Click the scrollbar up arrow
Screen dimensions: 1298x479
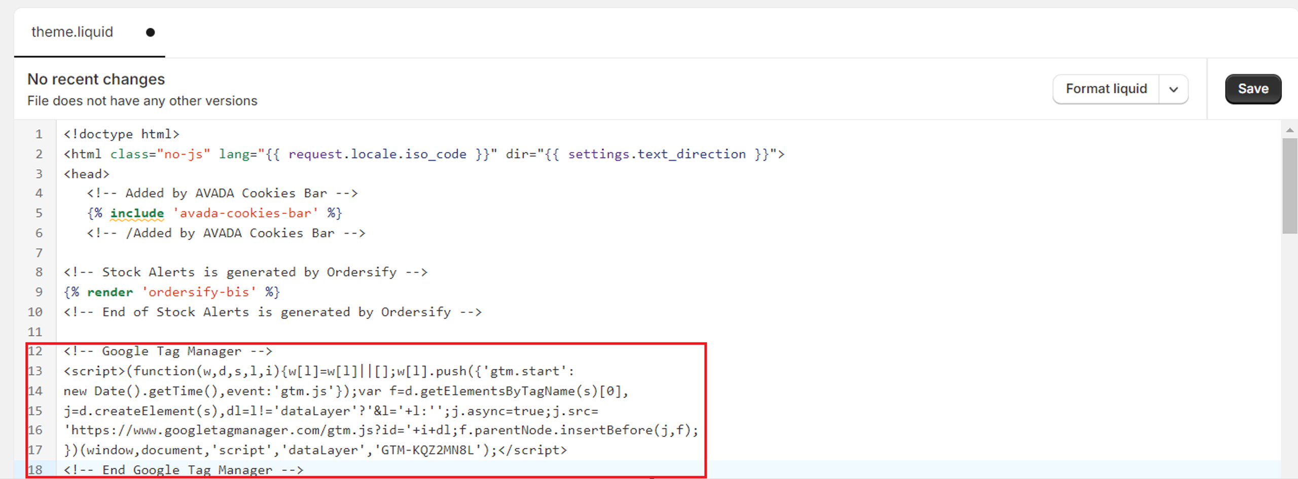[1289, 131]
